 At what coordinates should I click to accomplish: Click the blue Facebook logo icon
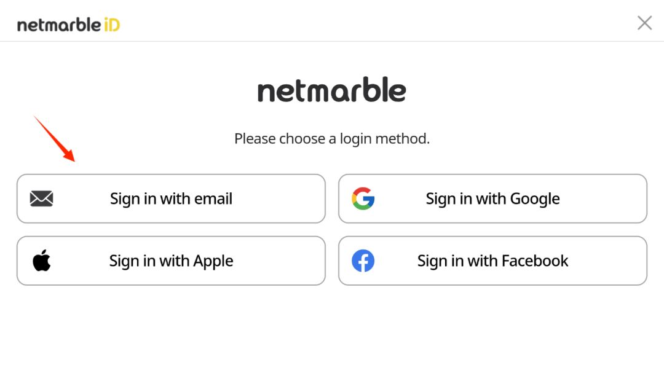pos(363,261)
